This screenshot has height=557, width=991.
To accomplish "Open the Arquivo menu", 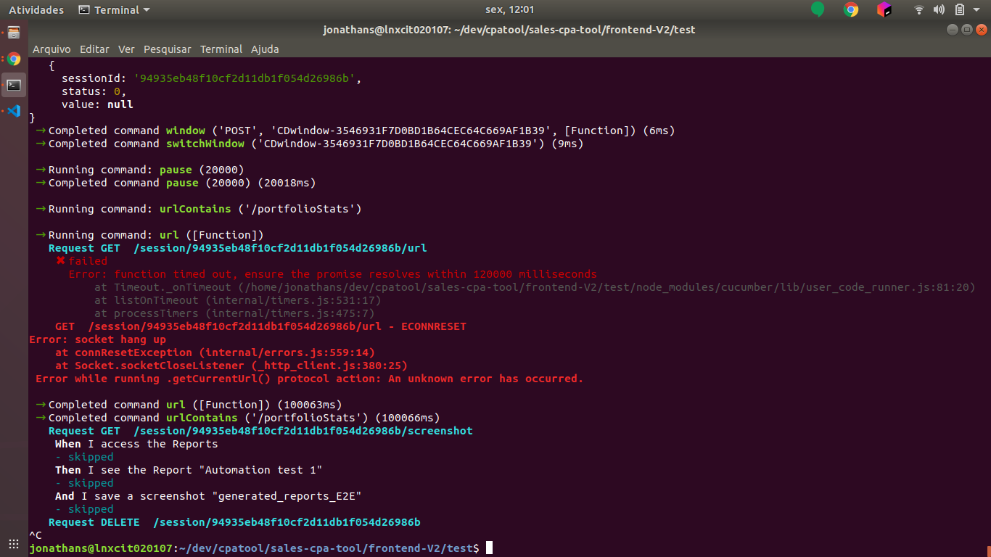I will pyautogui.click(x=52, y=49).
